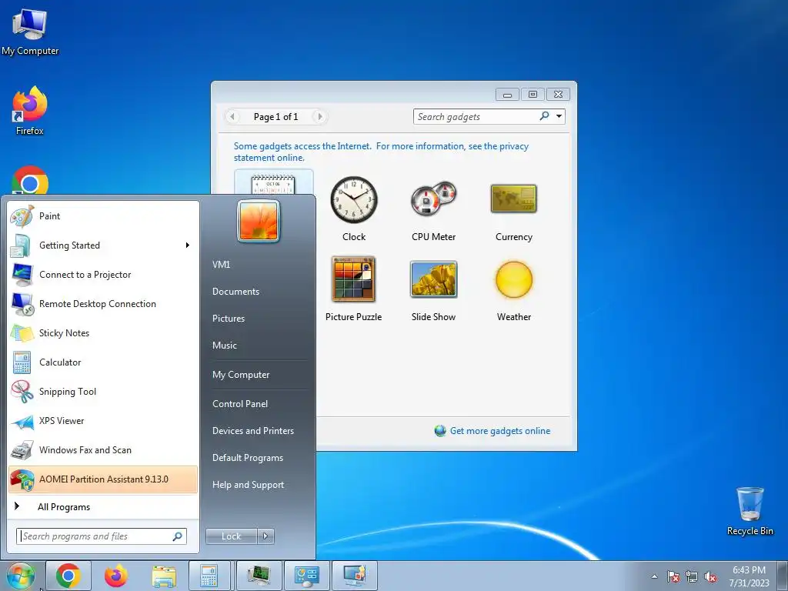Open Documents from Start menu
788x591 pixels.
pos(235,292)
